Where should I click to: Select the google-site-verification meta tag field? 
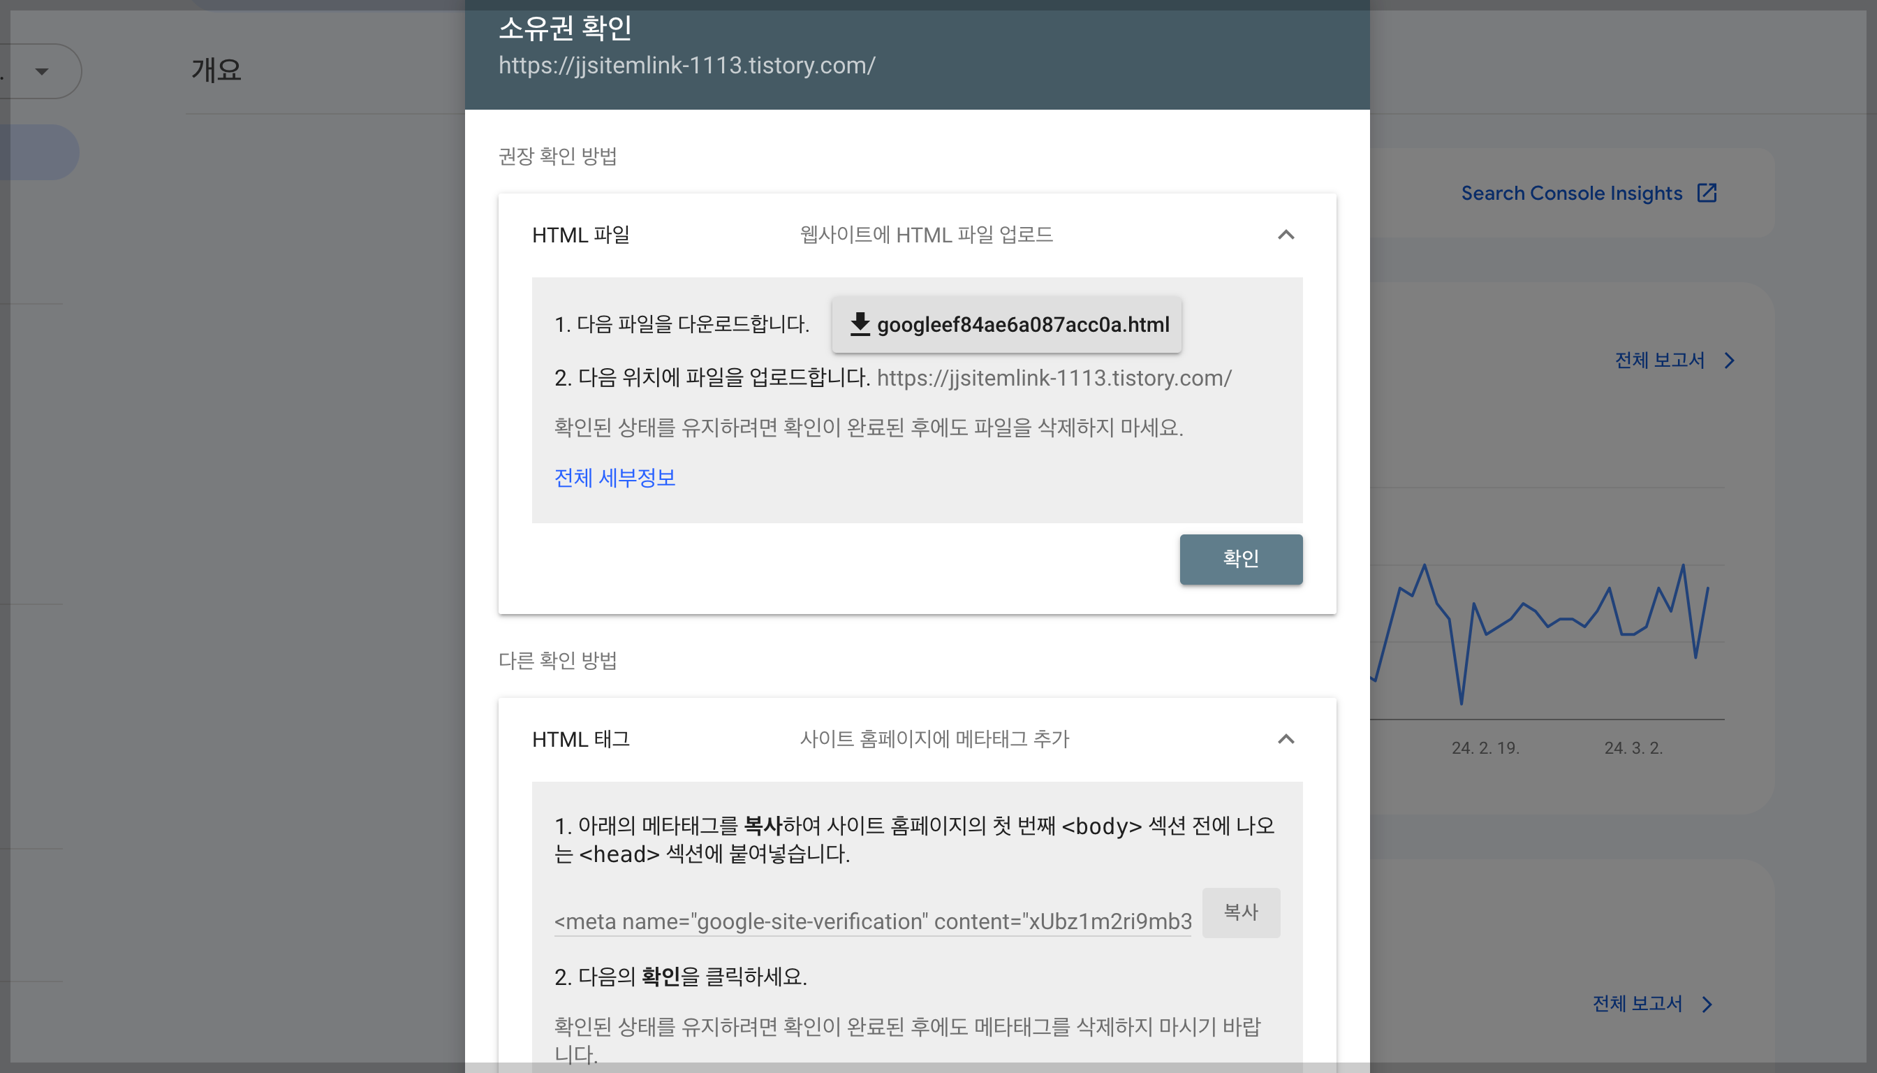pyautogui.click(x=872, y=921)
